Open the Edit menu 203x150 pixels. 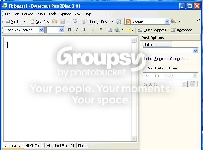coord(16,14)
